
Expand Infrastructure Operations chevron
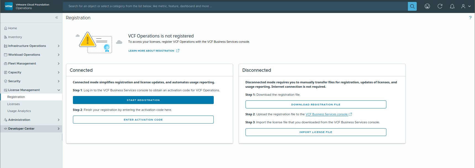tap(59, 46)
